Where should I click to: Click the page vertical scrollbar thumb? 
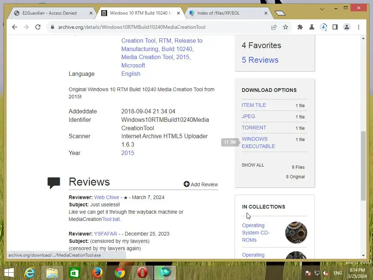[x=363, y=166]
